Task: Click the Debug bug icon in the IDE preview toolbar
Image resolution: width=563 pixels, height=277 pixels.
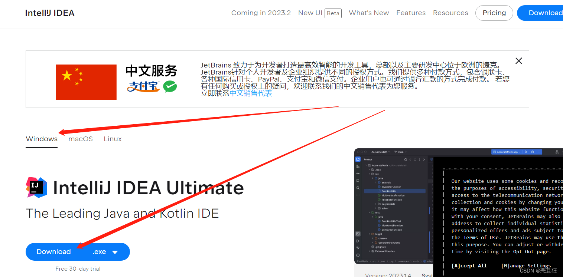Action: pos(533,152)
